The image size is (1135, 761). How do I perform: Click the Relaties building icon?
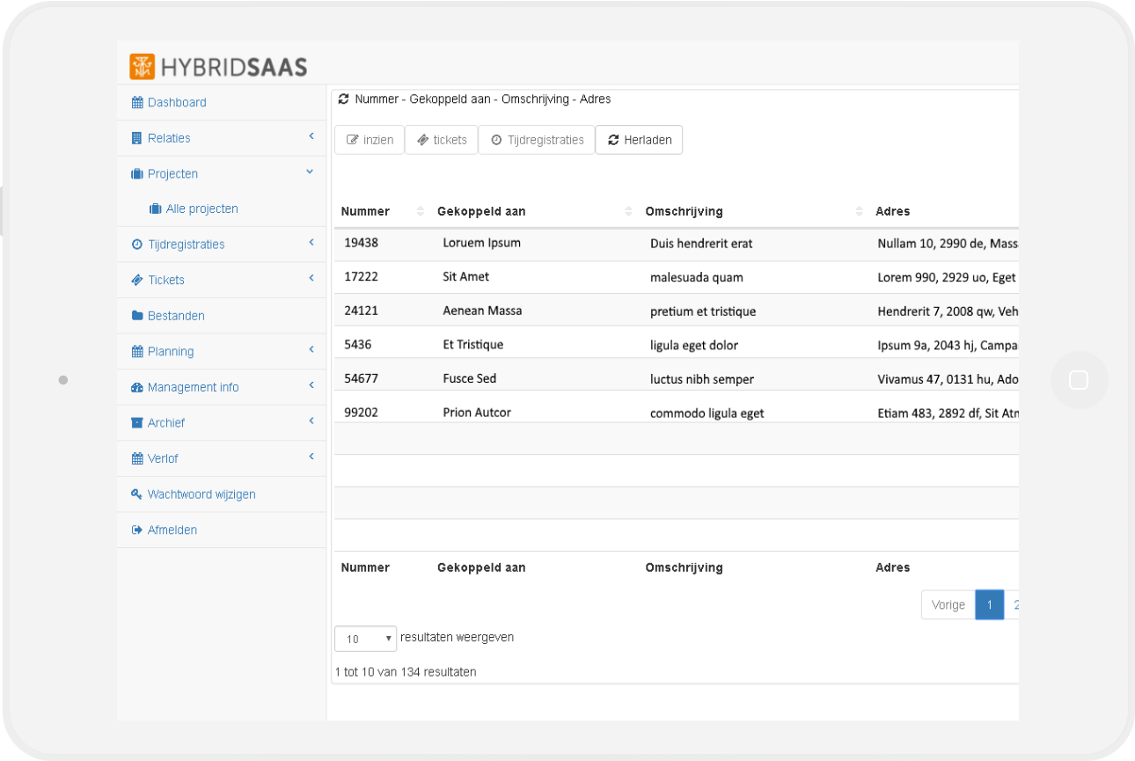[136, 138]
